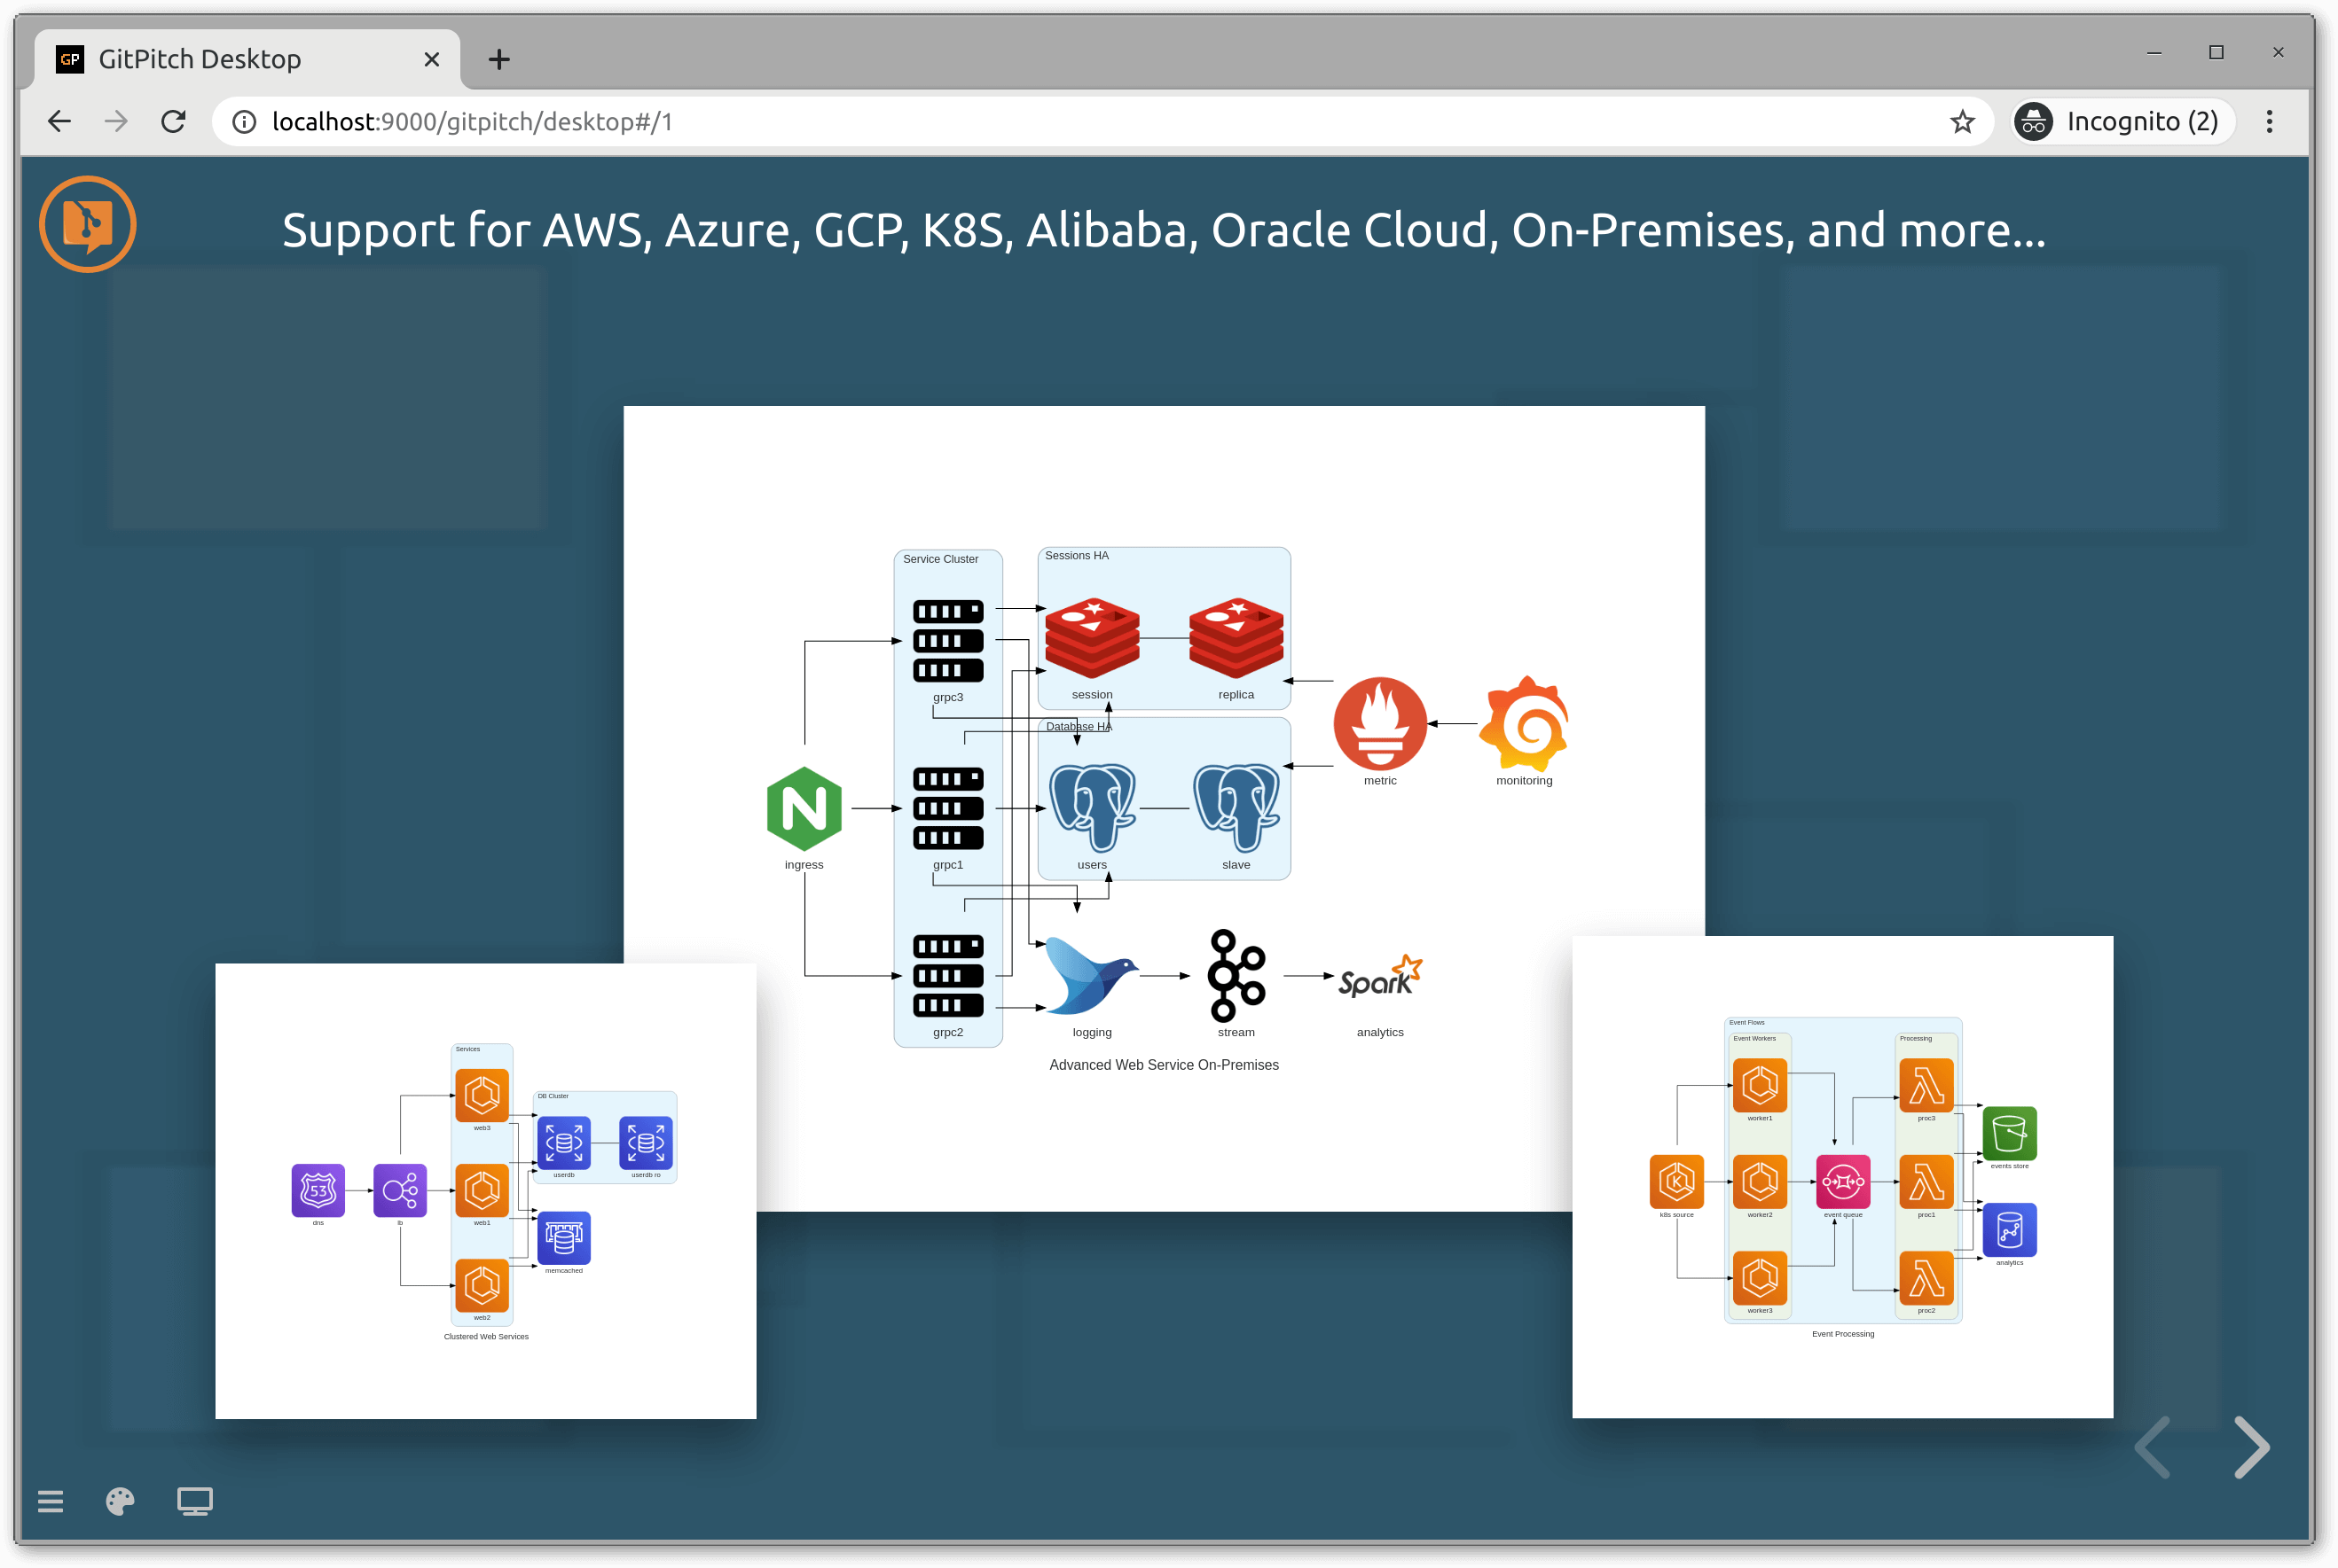This screenshot has height=1568, width=2338.
Task: Click the slide title heading text
Action: pos(1164,230)
